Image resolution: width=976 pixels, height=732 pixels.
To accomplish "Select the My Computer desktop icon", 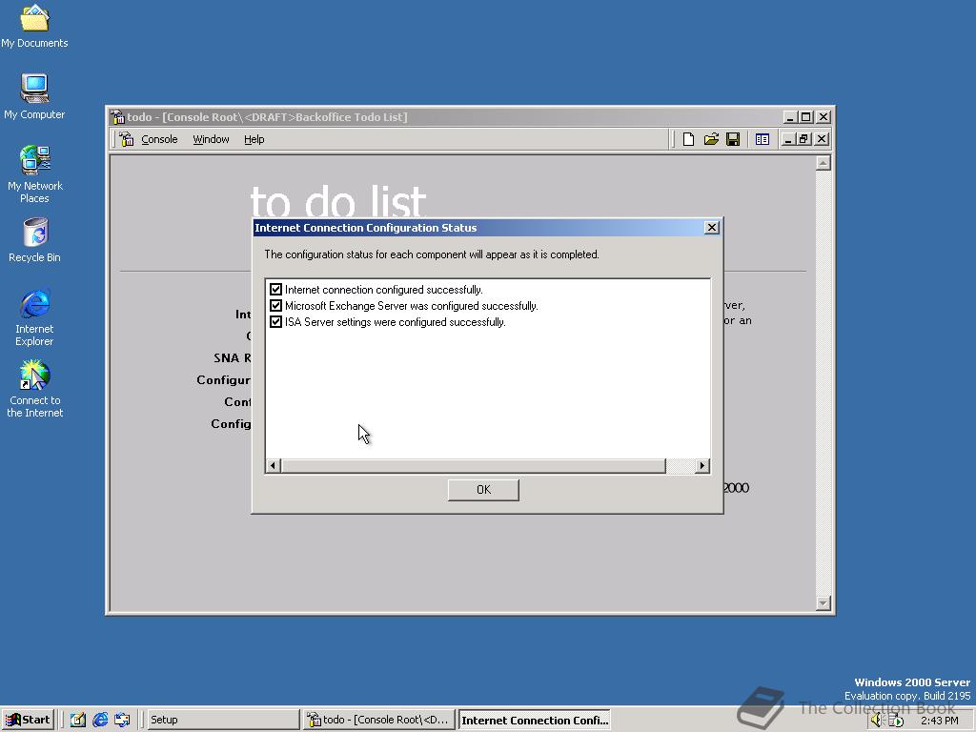I will click(34, 96).
